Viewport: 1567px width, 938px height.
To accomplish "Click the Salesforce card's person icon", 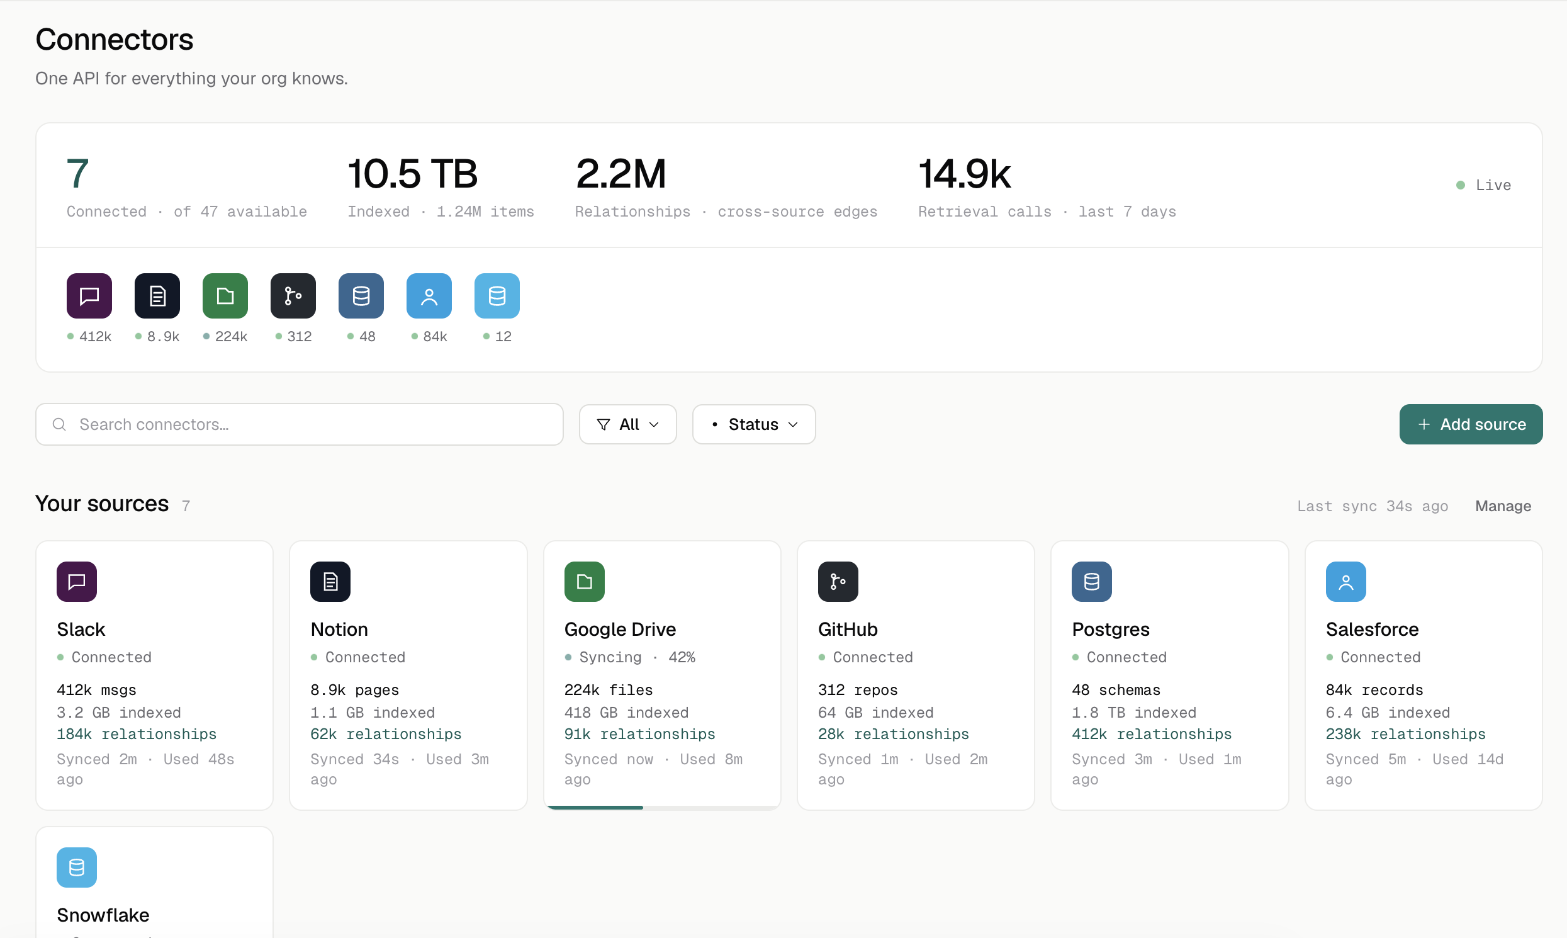I will (1346, 582).
